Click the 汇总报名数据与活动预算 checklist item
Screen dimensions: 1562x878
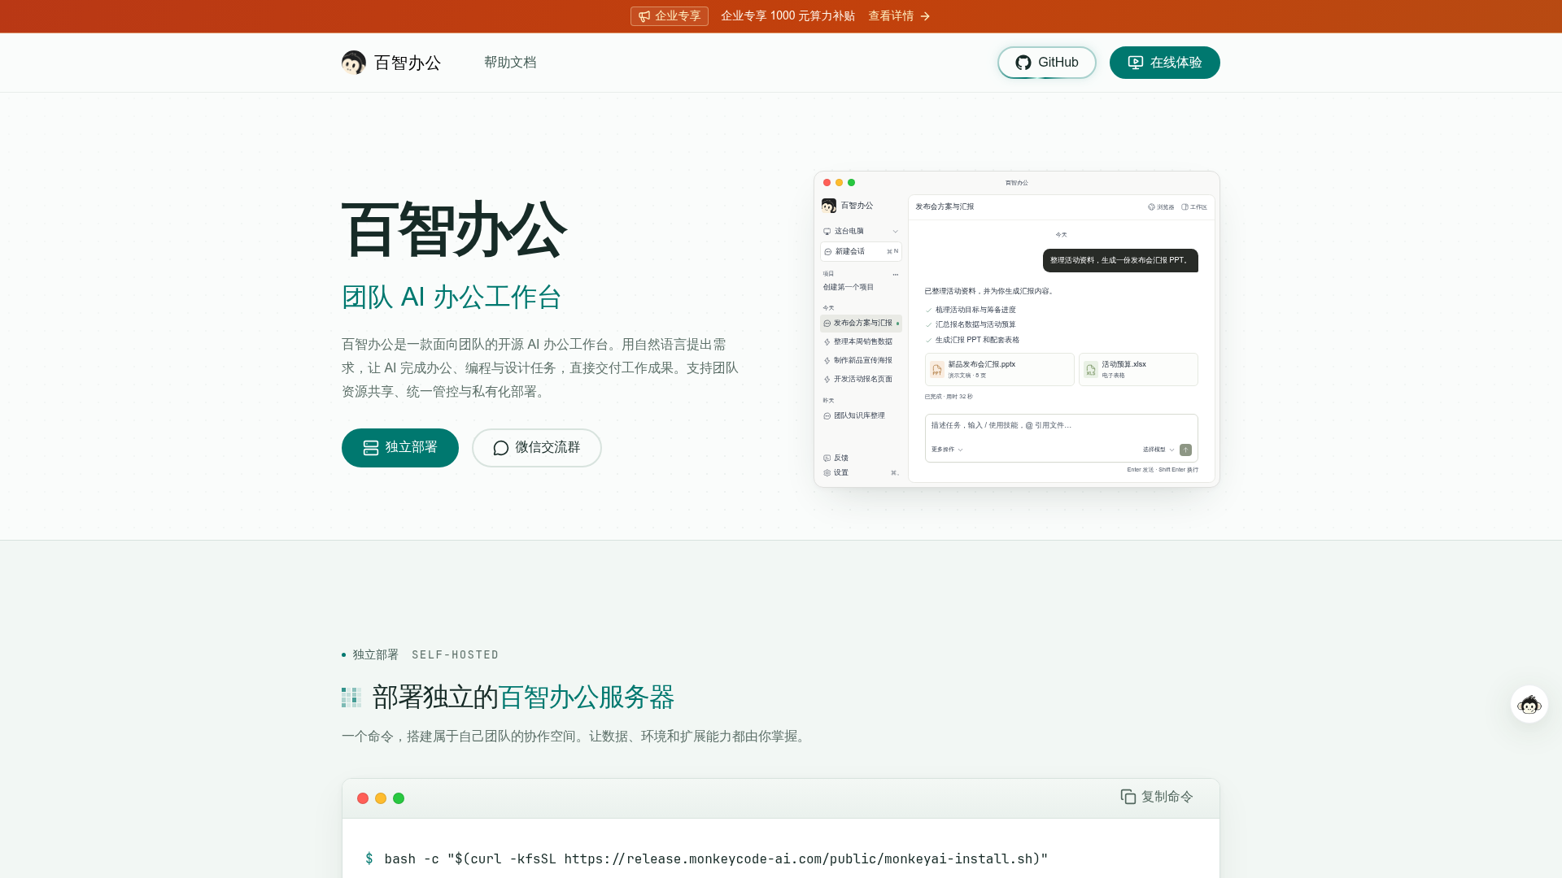click(x=971, y=325)
